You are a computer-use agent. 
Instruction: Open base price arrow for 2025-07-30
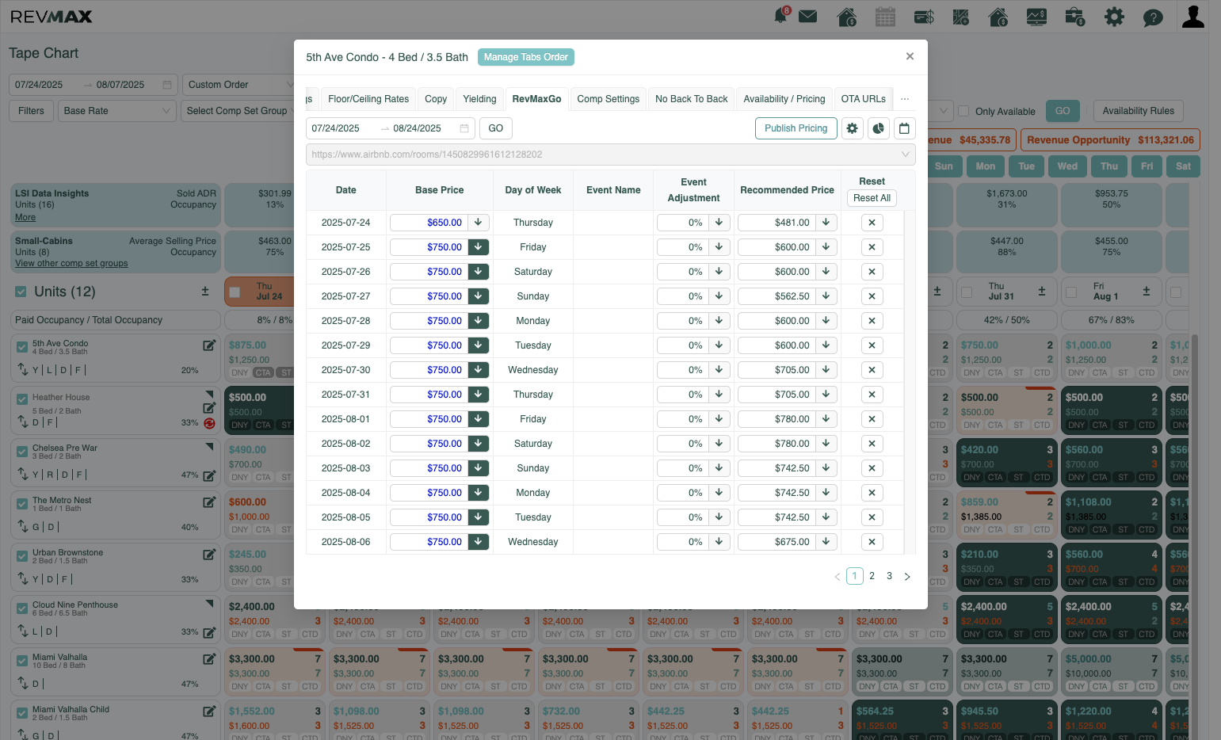coord(479,370)
